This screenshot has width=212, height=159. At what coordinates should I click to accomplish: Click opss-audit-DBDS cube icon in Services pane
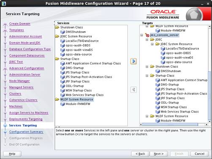[x=63, y=46]
